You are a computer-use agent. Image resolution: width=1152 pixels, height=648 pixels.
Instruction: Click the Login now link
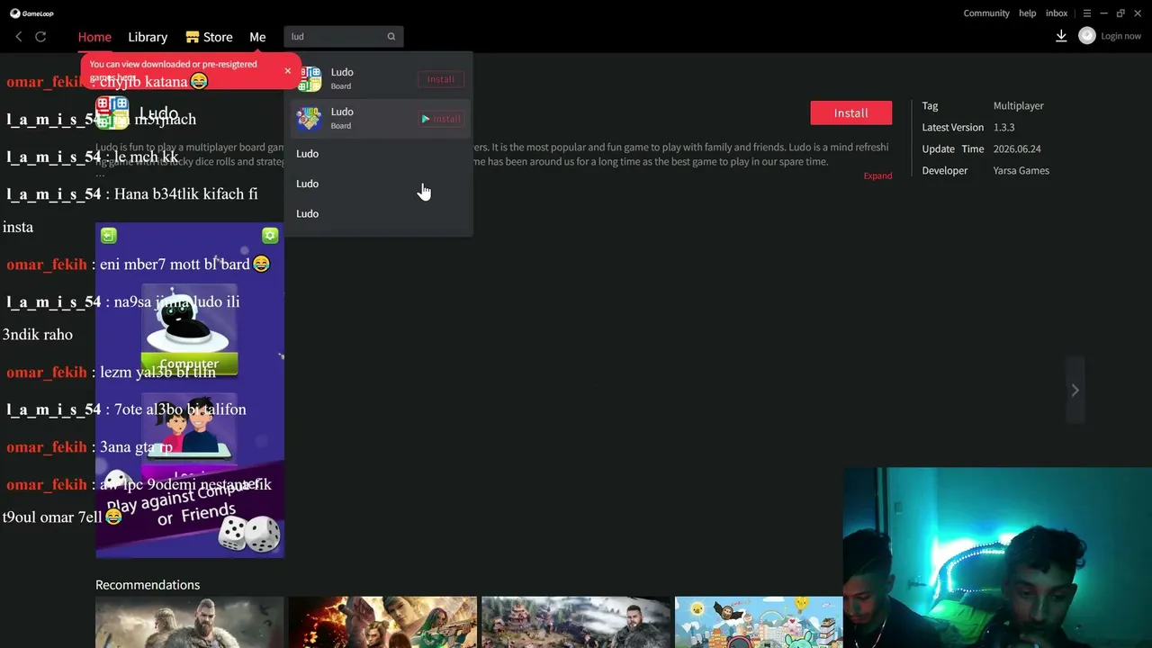coord(1120,36)
